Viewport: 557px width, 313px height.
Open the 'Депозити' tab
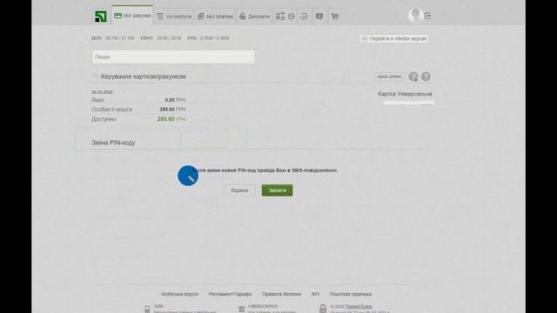pyautogui.click(x=254, y=17)
